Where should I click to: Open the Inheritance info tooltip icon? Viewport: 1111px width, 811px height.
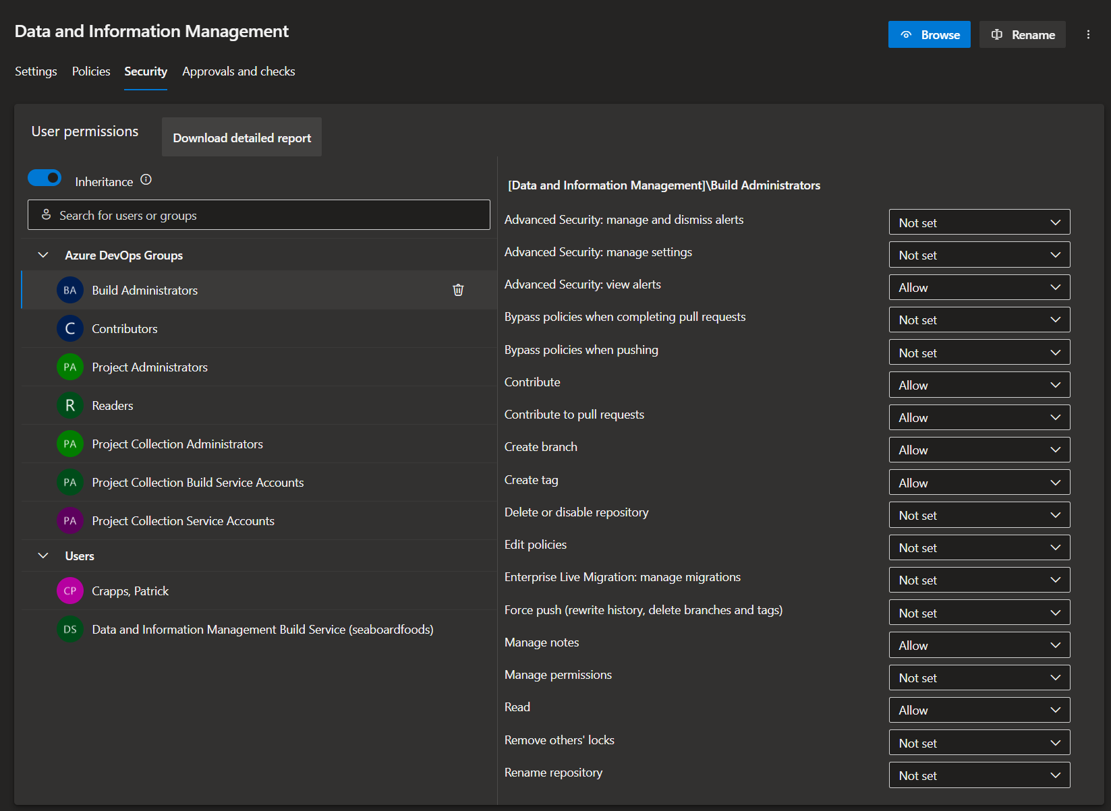146,180
